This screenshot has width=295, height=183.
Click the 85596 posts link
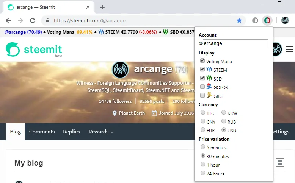point(152,101)
